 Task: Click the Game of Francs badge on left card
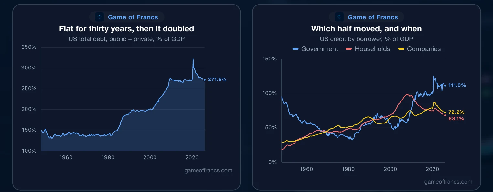tap(126, 17)
